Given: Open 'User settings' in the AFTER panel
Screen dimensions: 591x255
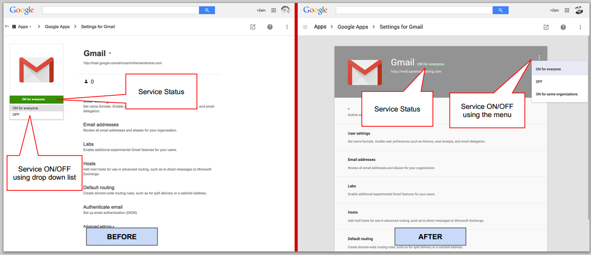Looking at the screenshot, I should click(x=359, y=133).
